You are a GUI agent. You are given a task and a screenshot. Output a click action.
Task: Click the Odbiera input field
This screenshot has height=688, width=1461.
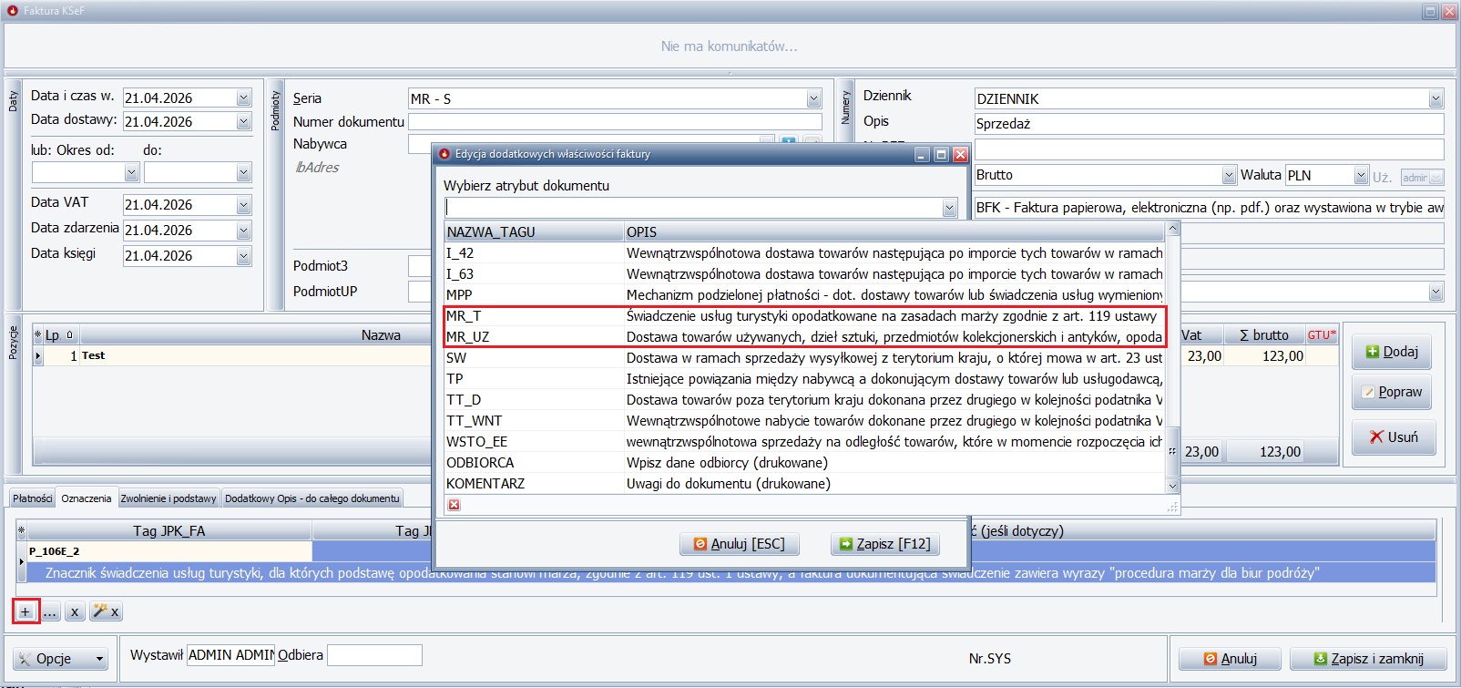pyautogui.click(x=374, y=655)
